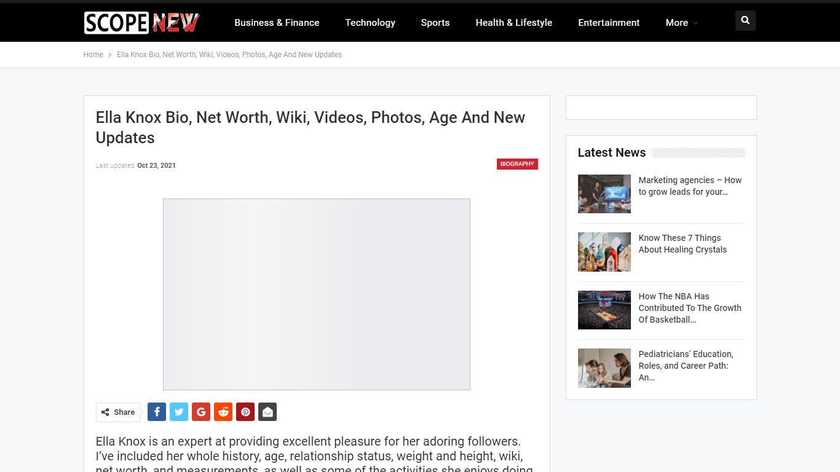Share article on Facebook
Screen dimensions: 840x472
pyautogui.click(x=157, y=412)
